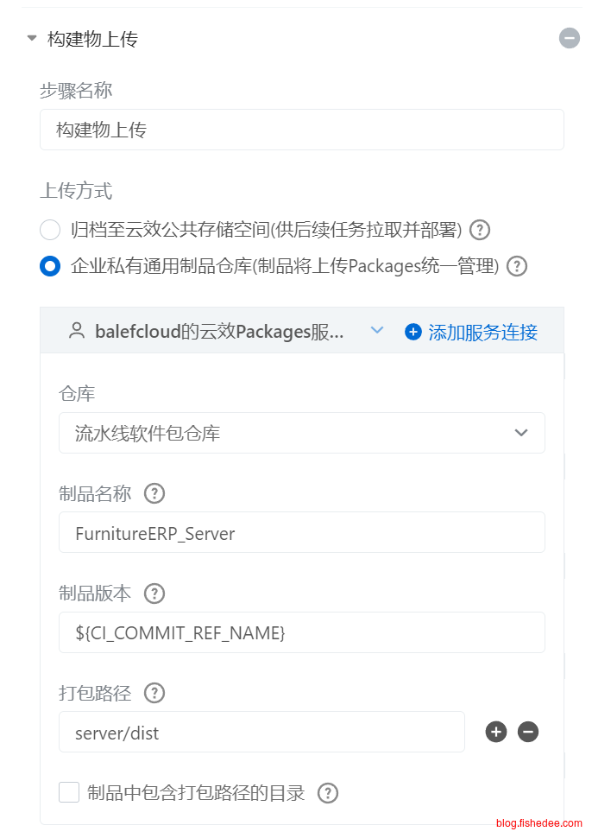Open help for 企业私有通用制品仓库 option
Viewport: 592px width, 838px height.
pos(516,265)
